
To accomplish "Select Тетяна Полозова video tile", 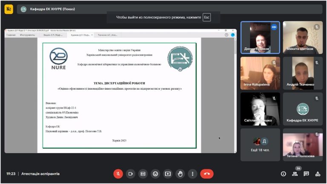I will tap(303, 144).
